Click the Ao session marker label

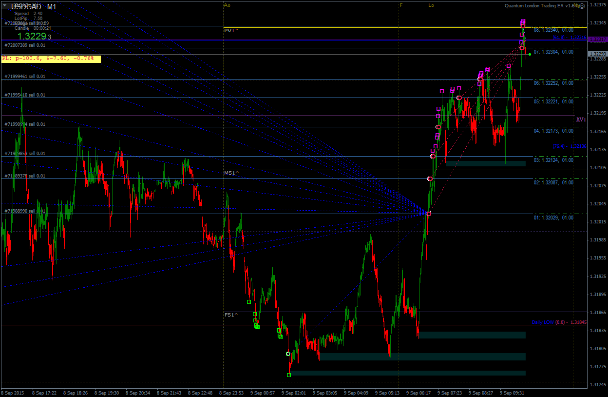coord(227,5)
